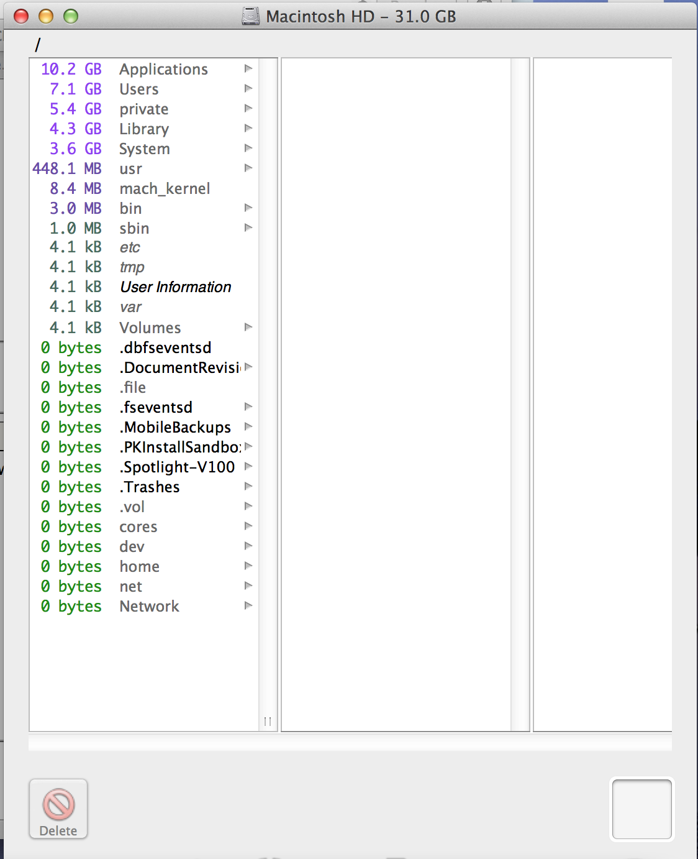
Task: Select the Applications row
Action: coord(144,69)
